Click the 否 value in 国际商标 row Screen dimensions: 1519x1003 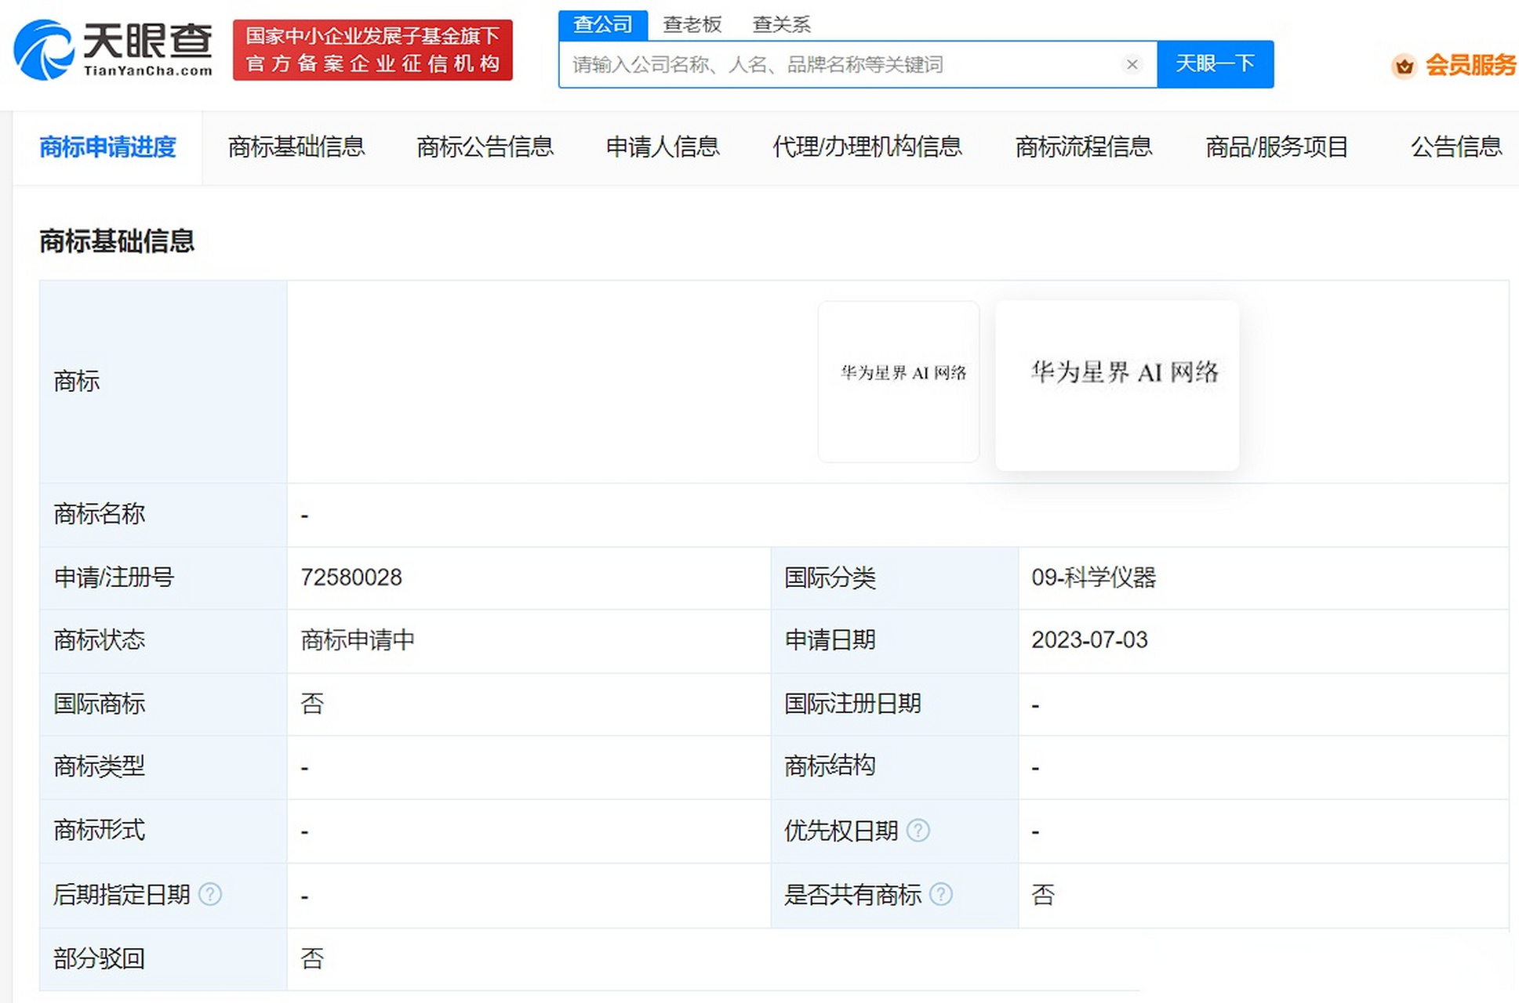click(312, 704)
